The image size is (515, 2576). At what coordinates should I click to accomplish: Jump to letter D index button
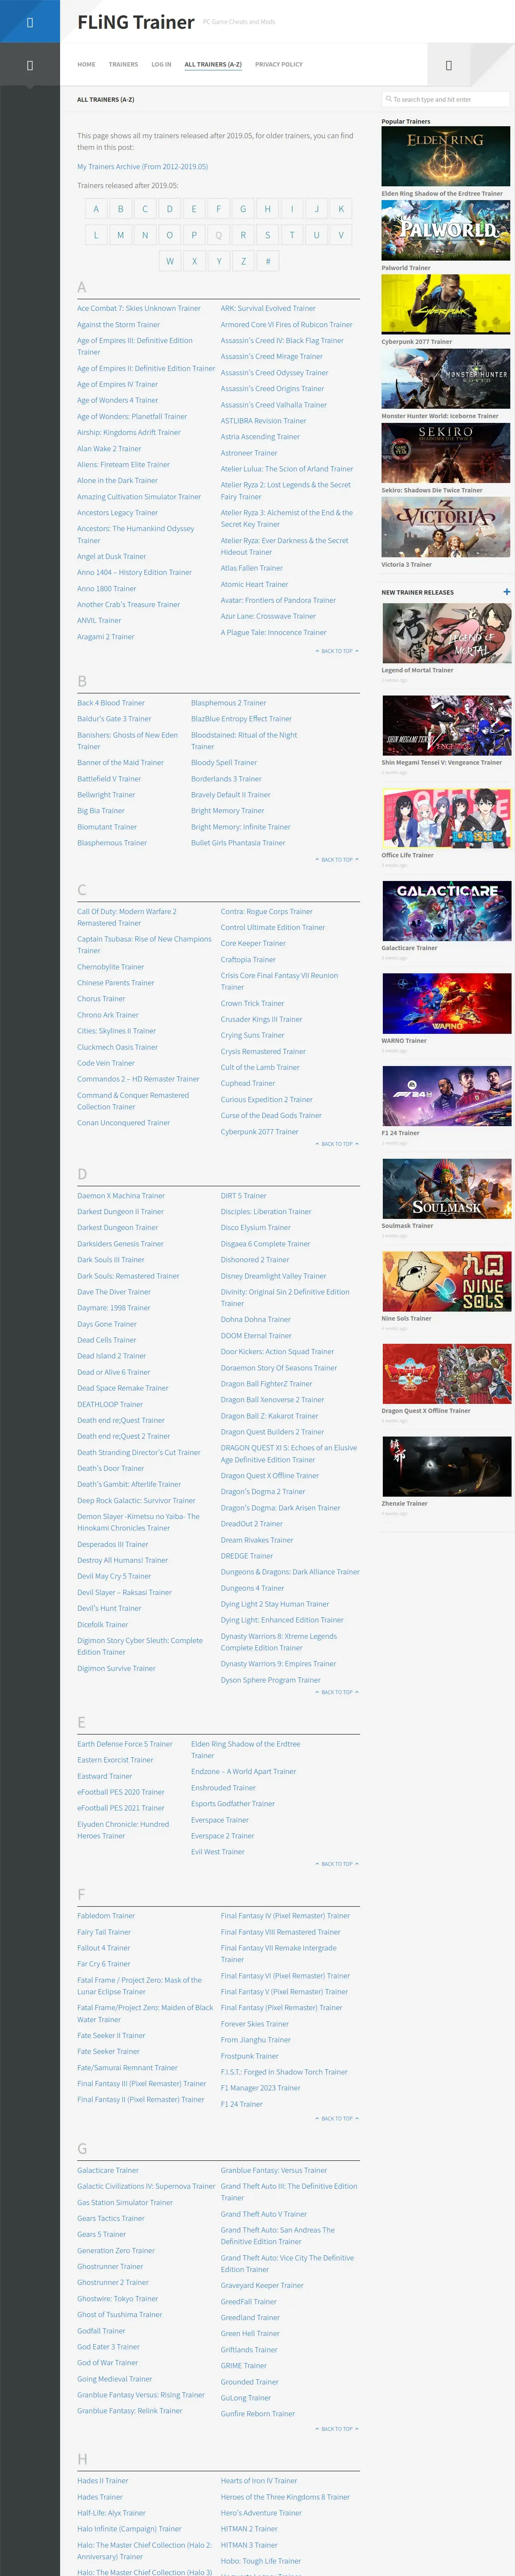pyautogui.click(x=169, y=209)
